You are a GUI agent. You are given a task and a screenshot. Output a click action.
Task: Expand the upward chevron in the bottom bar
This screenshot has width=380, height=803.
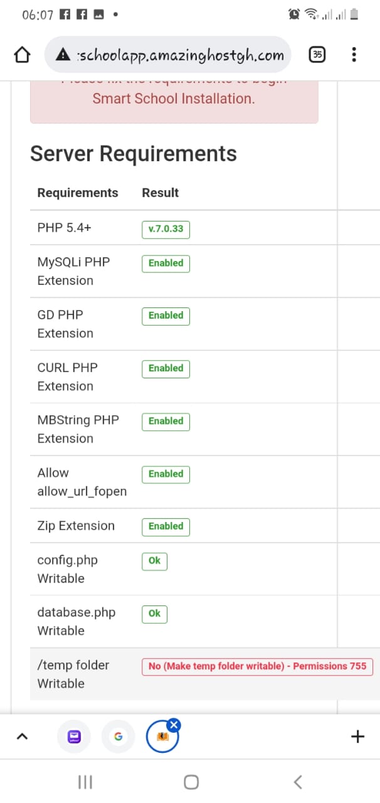point(23,737)
